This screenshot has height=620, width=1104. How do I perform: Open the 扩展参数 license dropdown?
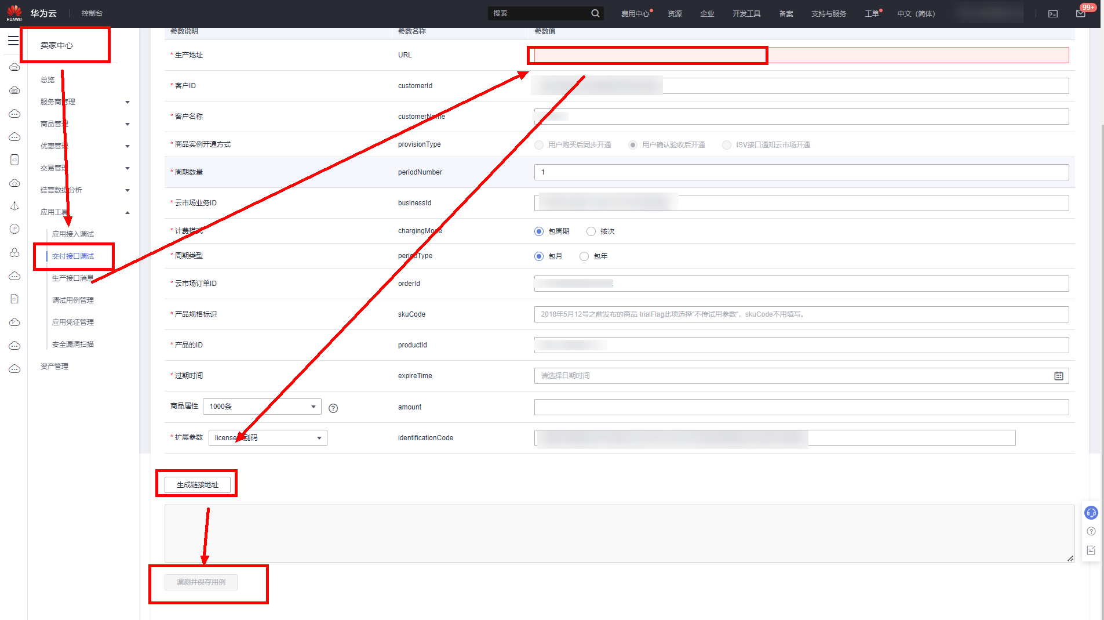(268, 438)
